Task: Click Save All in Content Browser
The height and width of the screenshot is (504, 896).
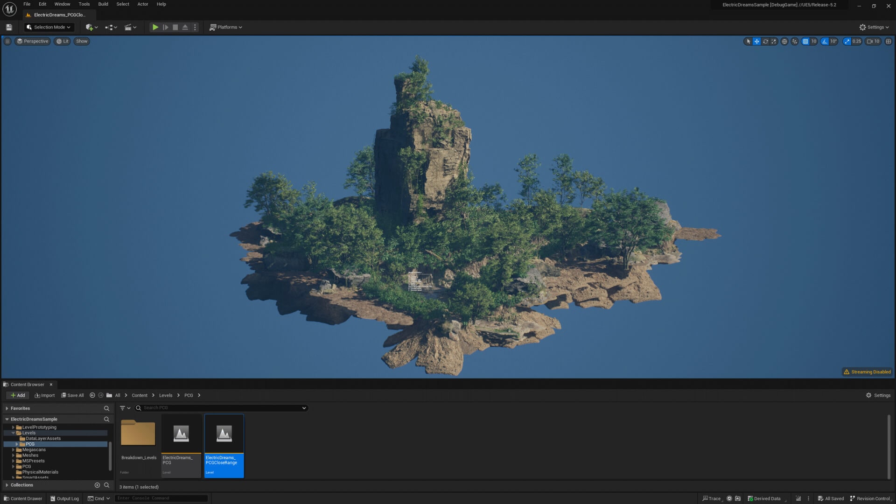Action: pos(73,395)
